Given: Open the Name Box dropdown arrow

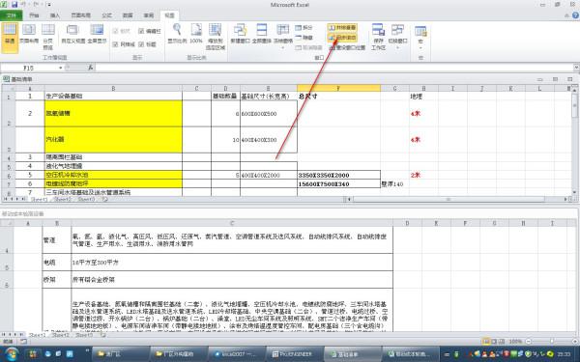Looking at the screenshot, I should pyautogui.click(x=60, y=68).
